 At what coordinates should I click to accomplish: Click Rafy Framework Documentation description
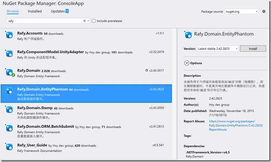coord(40,151)
